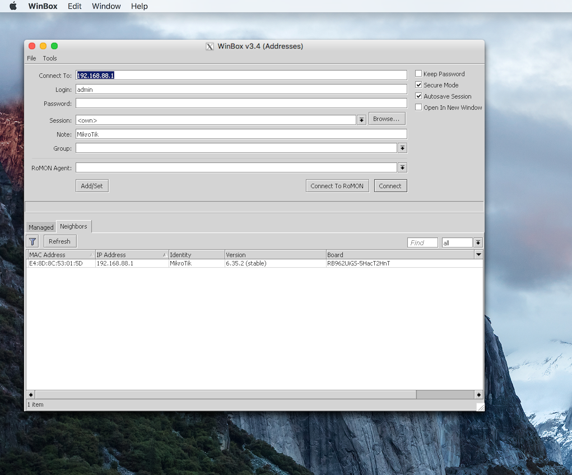Viewport: 572px width, 475px height.
Task: Enable Keep Password checkbox
Action: coord(418,74)
